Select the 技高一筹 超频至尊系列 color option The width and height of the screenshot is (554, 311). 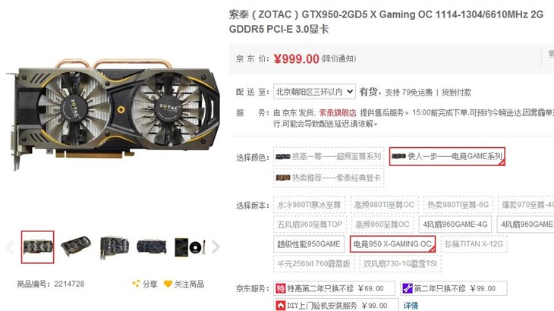click(329, 156)
